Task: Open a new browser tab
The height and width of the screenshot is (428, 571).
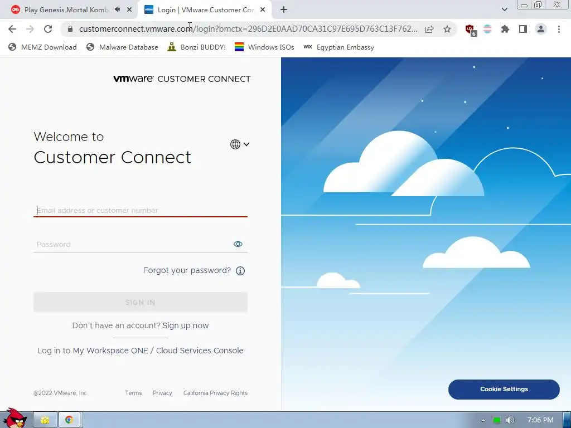Action: click(x=284, y=9)
